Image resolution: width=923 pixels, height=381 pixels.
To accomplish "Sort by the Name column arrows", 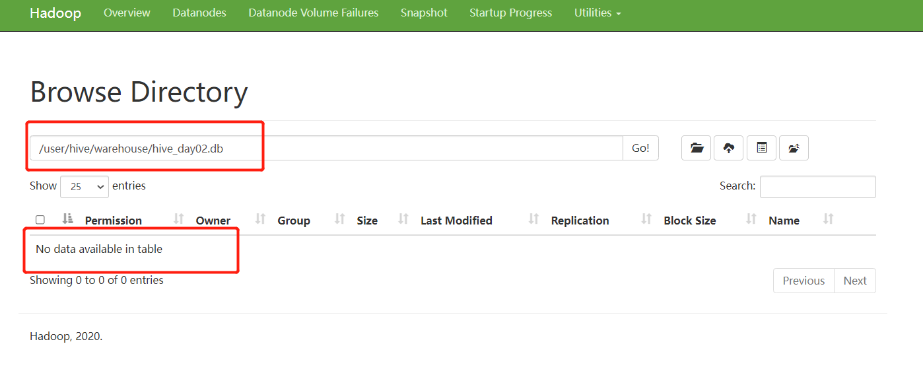I will (829, 219).
